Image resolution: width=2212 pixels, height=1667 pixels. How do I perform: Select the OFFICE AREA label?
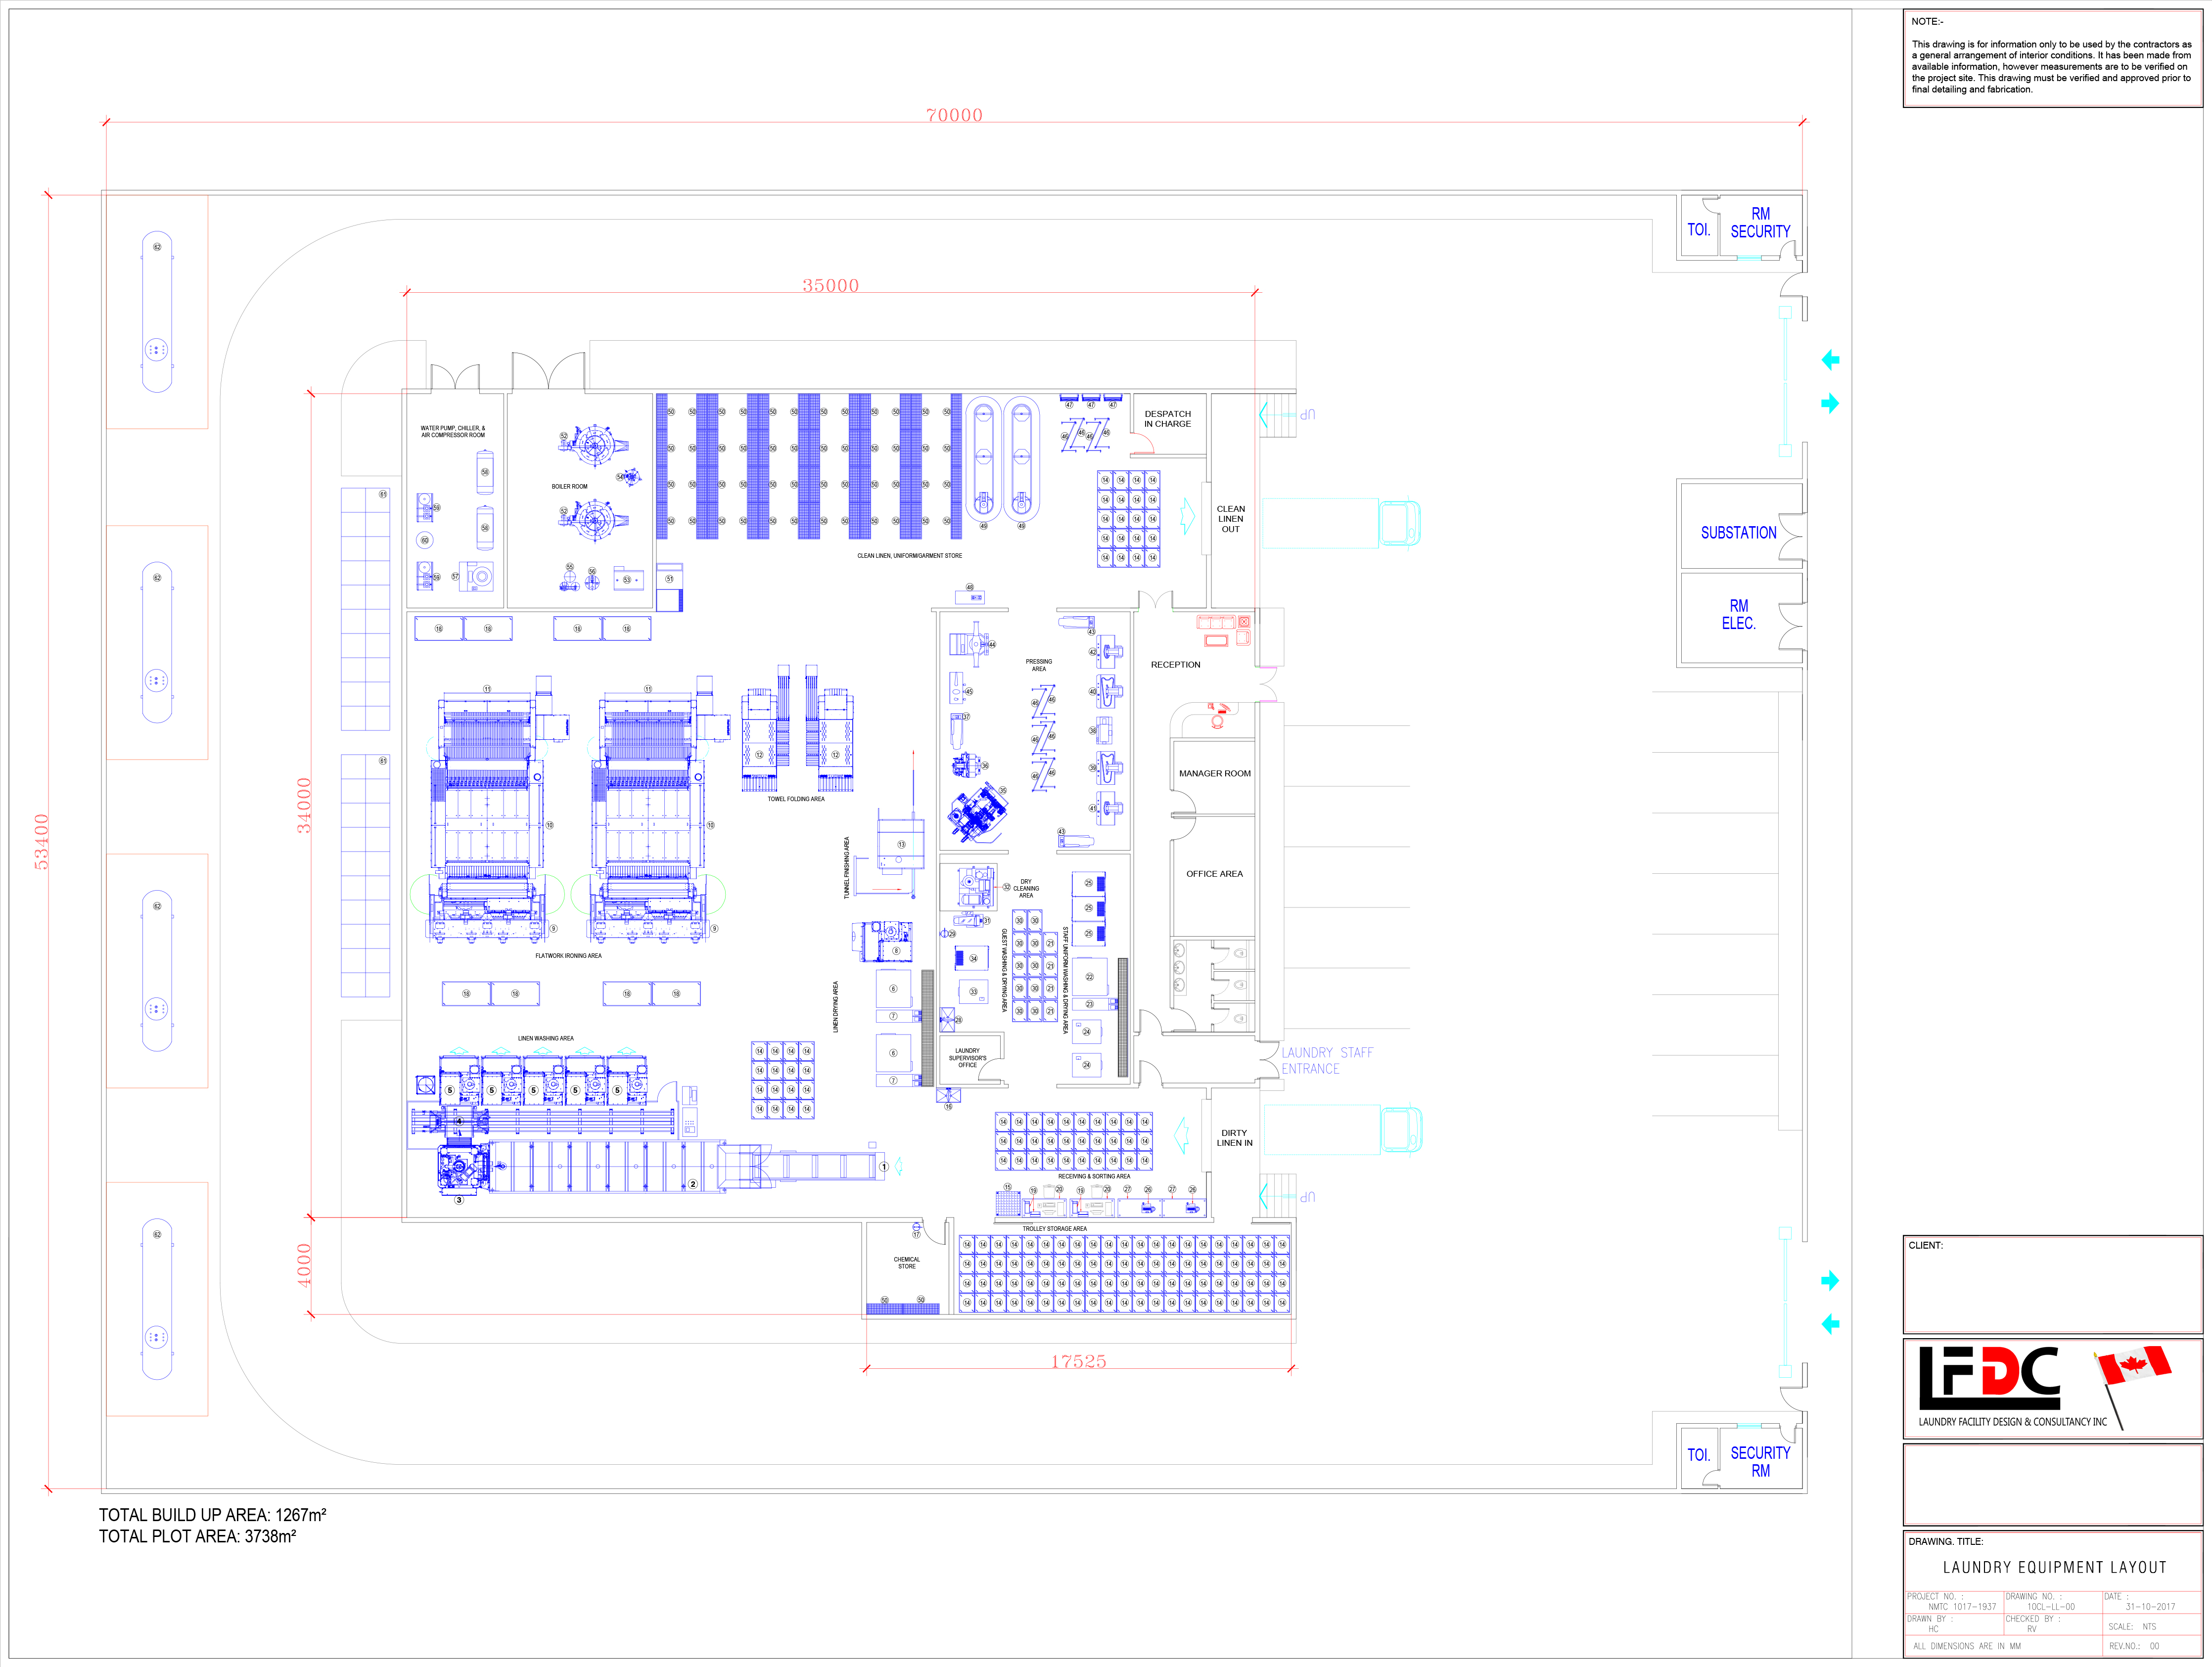(x=1214, y=873)
